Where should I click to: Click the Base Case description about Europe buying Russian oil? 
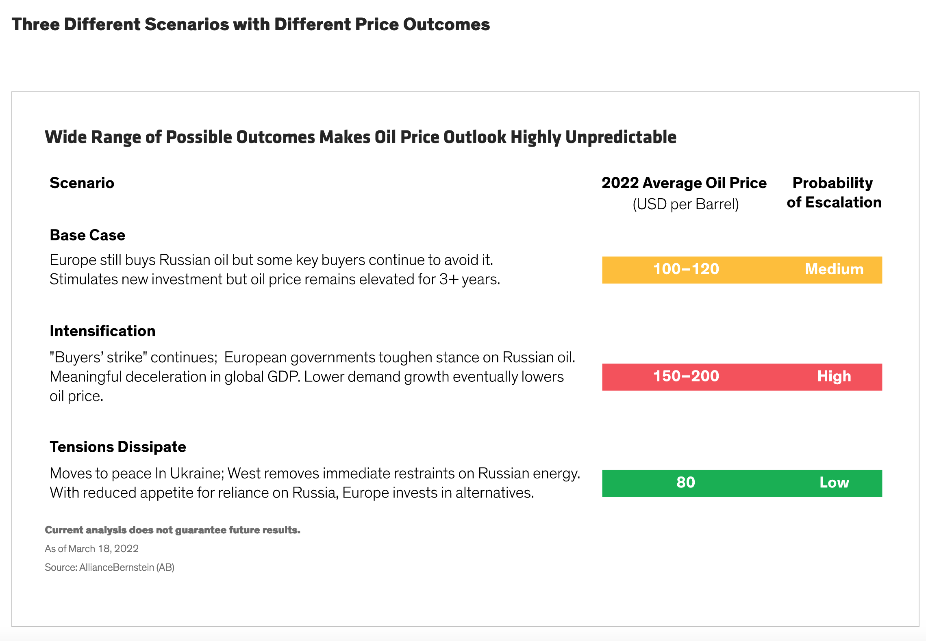coord(275,270)
